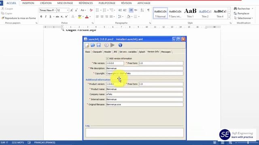Viewport: 259px width, 145px height.
Task: Click the Rechercher button
Action: [x=242, y=8]
